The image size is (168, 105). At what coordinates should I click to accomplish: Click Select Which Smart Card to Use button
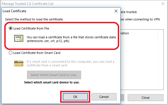tap(54, 75)
